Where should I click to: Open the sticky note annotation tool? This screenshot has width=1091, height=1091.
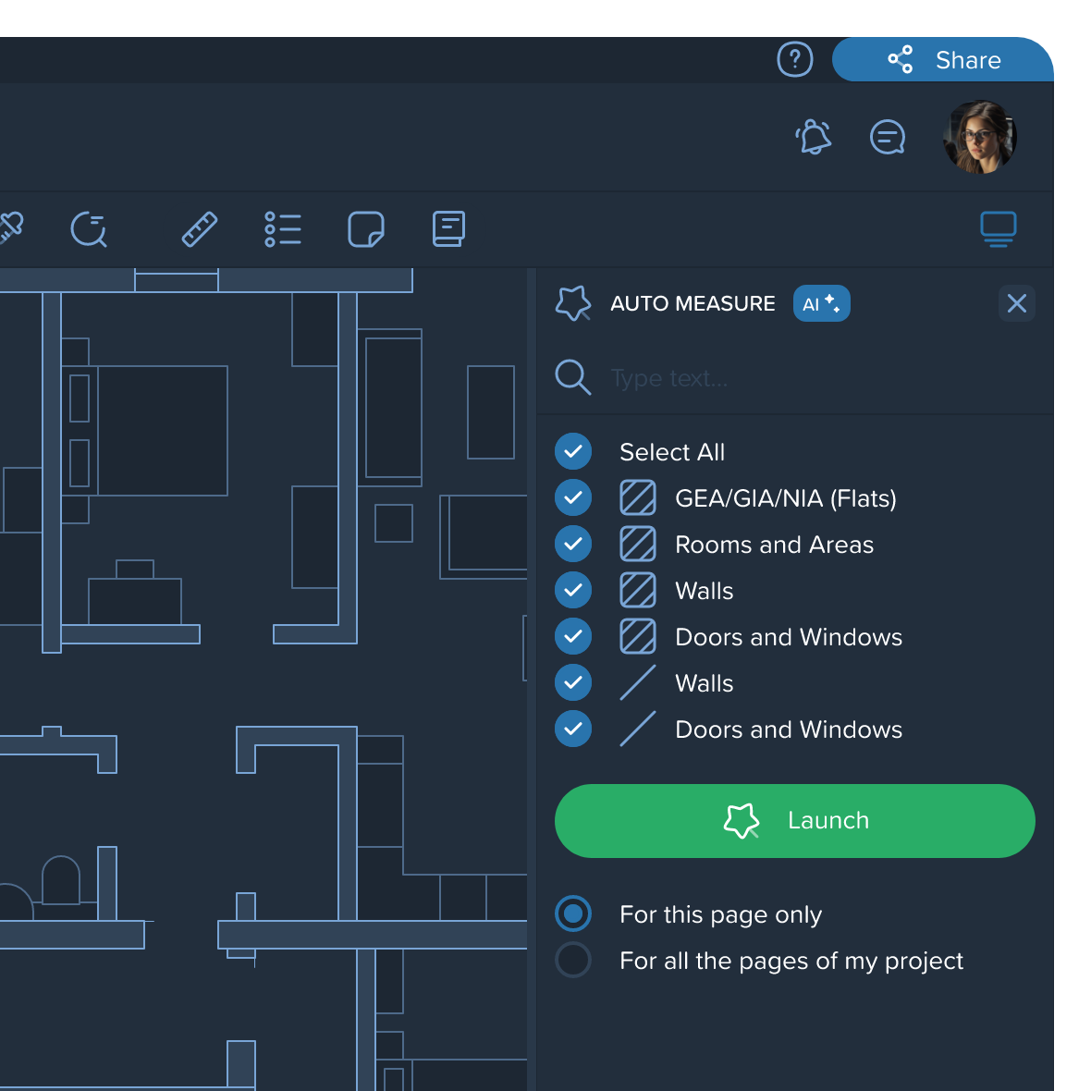point(365,229)
